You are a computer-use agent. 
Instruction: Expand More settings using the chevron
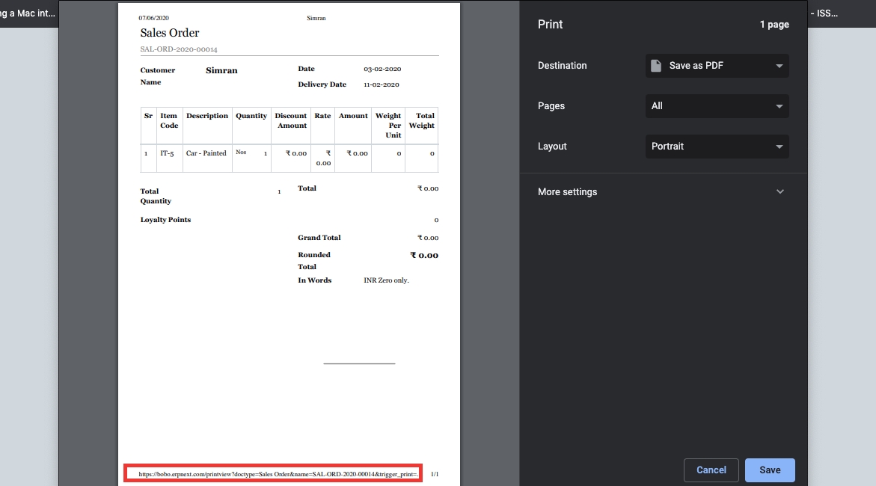coord(780,192)
